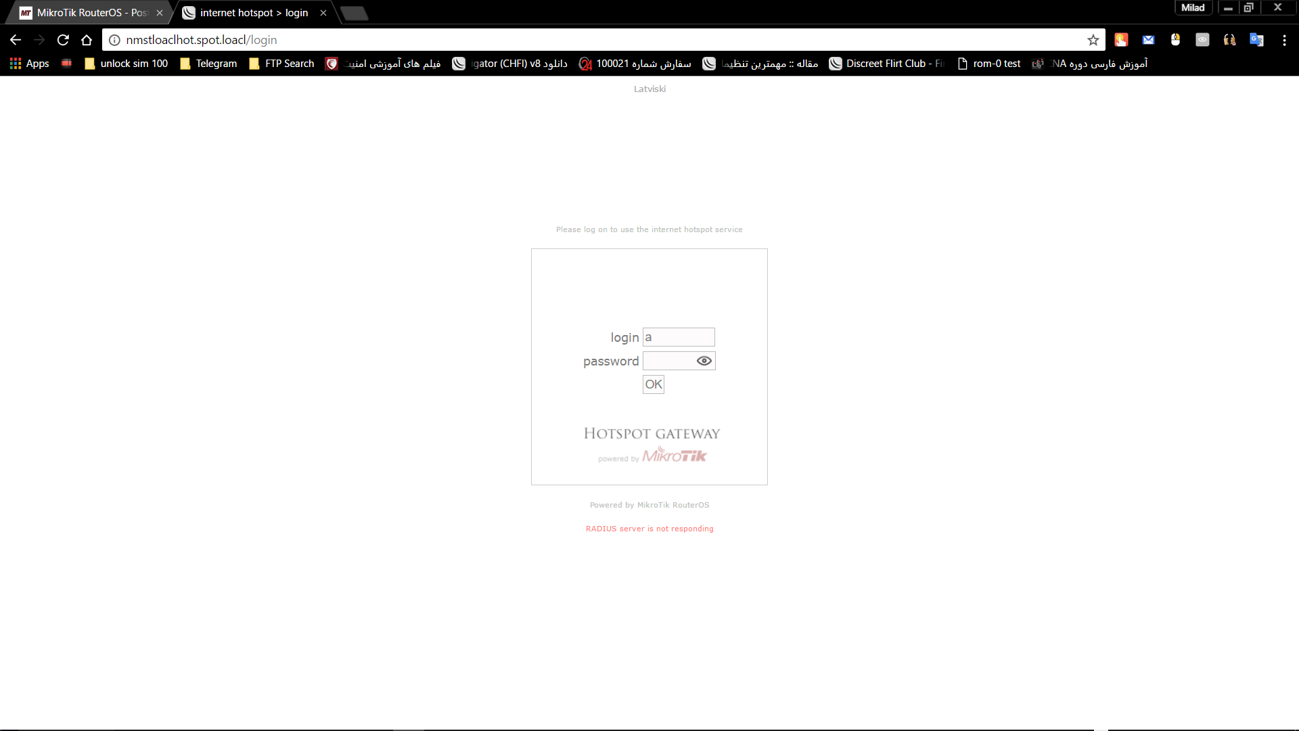Open Chrome's three-dot menu

click(1285, 40)
